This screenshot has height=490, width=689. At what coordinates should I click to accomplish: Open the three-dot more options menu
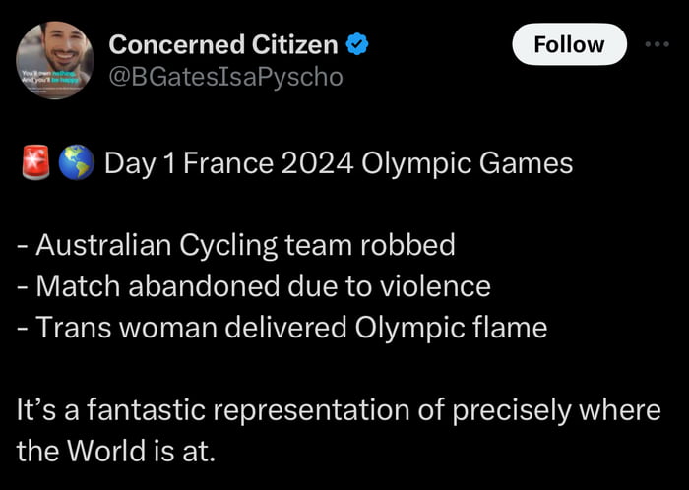655,44
